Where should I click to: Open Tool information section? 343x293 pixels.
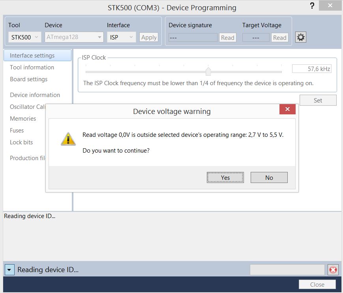coord(32,67)
